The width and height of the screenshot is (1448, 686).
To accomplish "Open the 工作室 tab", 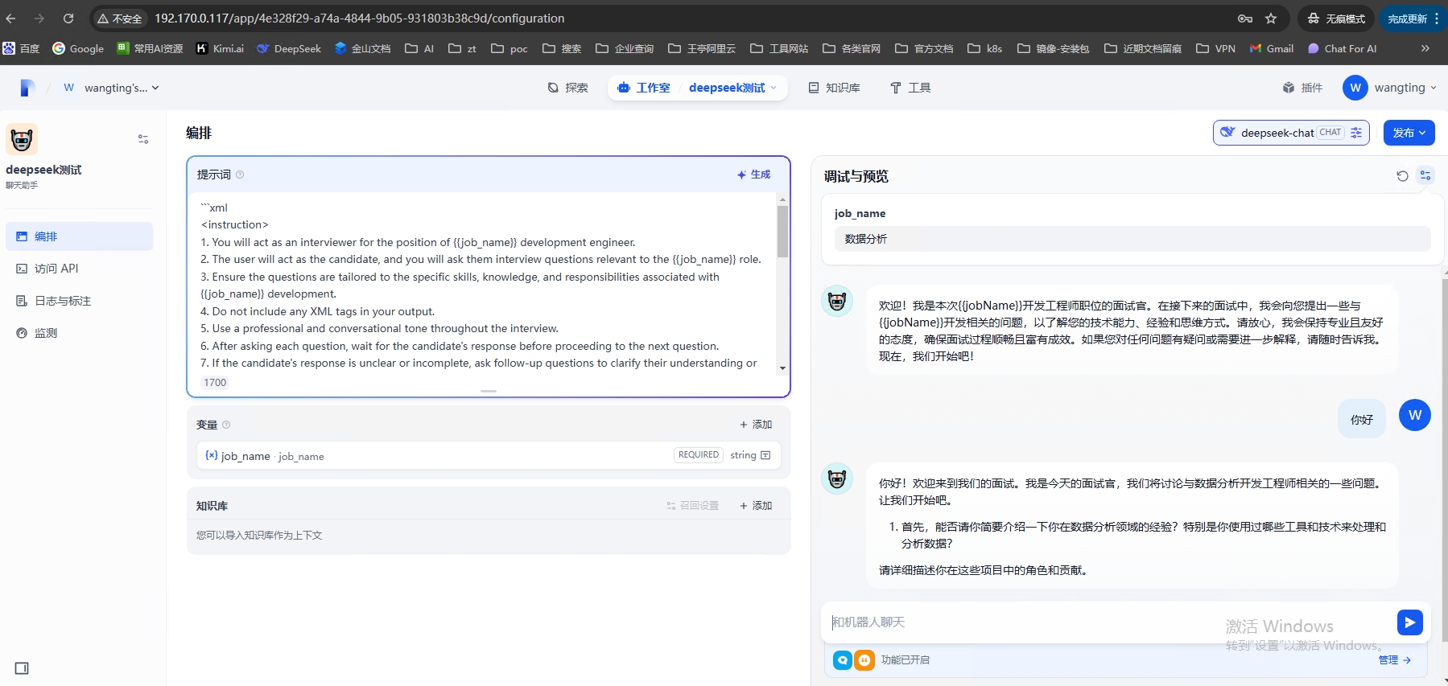I will coord(644,88).
